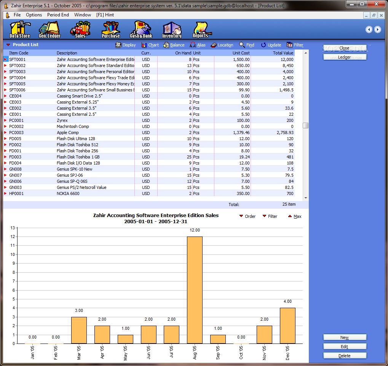Screen dimensions: 388x366
Task: Click the product list scrollbar thumb
Action: click(x=306, y=125)
